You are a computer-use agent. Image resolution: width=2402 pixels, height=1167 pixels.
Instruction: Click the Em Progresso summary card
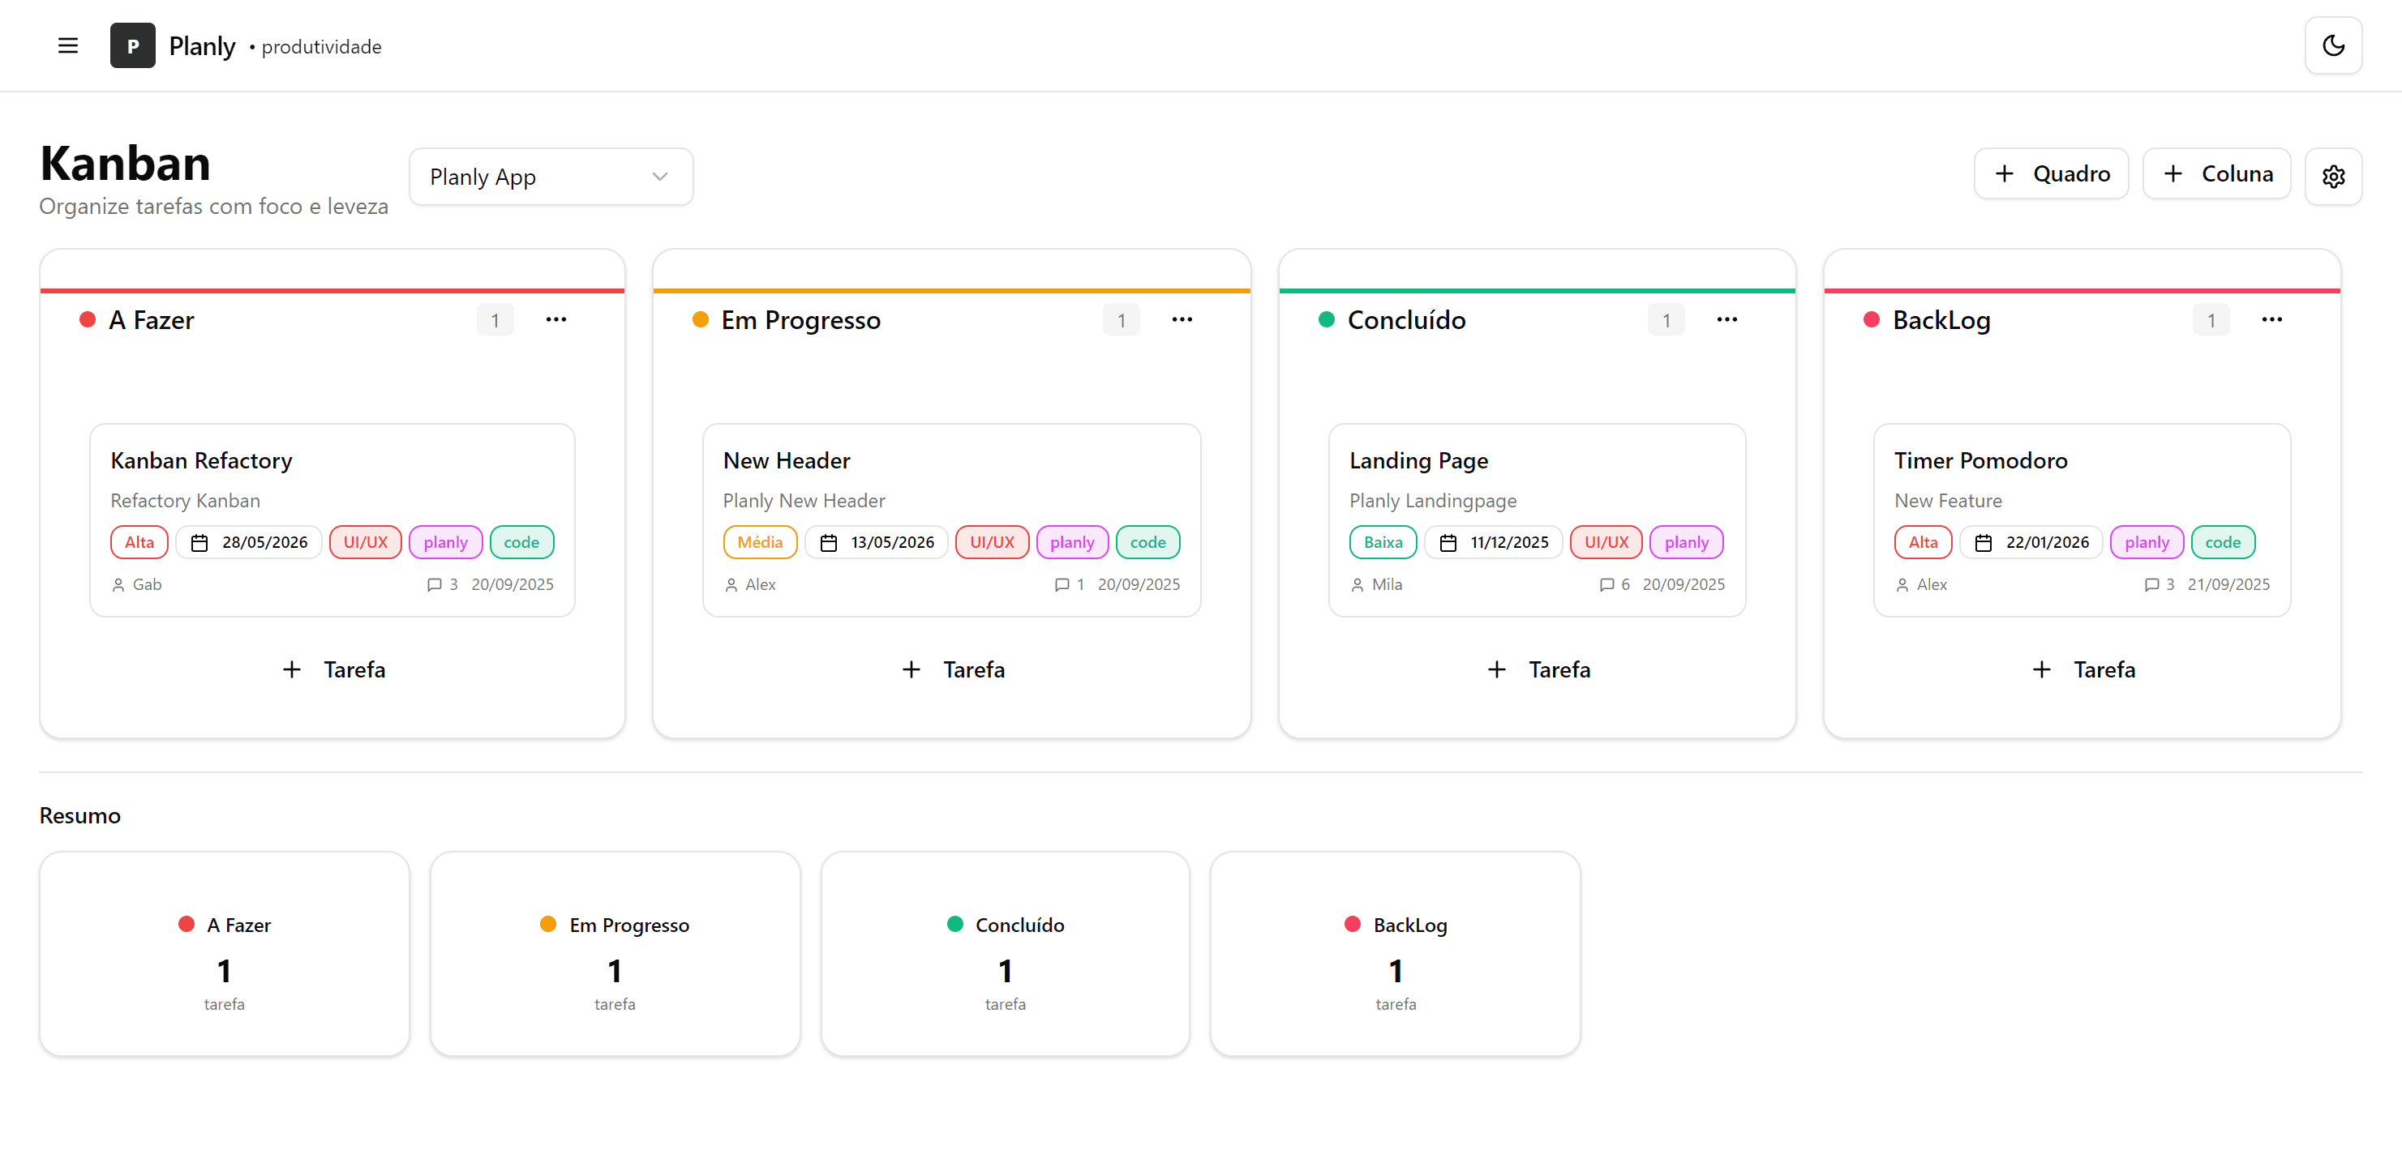[x=615, y=952]
